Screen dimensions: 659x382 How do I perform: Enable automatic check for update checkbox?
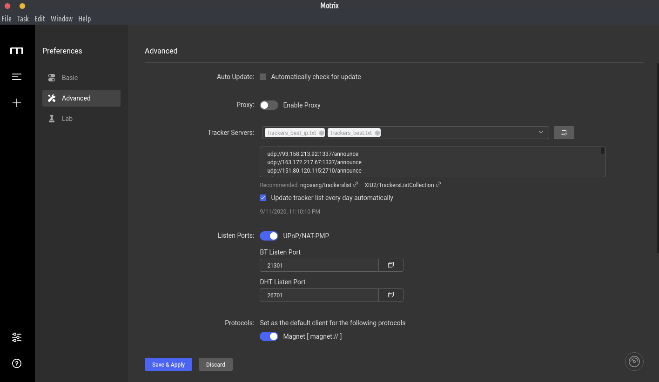pyautogui.click(x=263, y=77)
